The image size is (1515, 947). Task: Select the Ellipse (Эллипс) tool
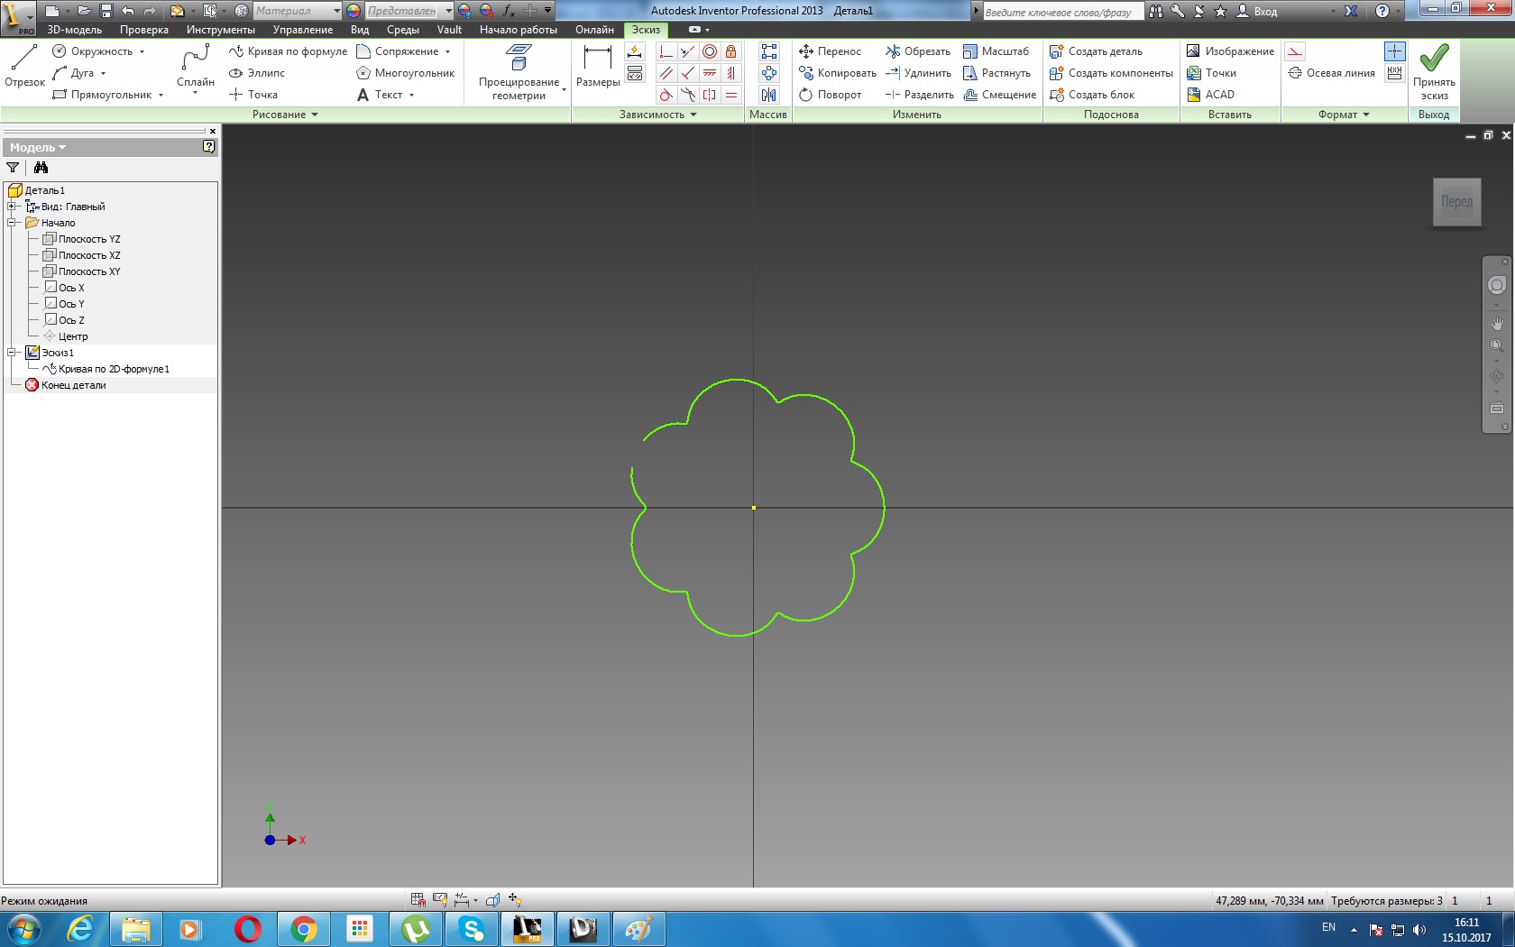tap(257, 73)
